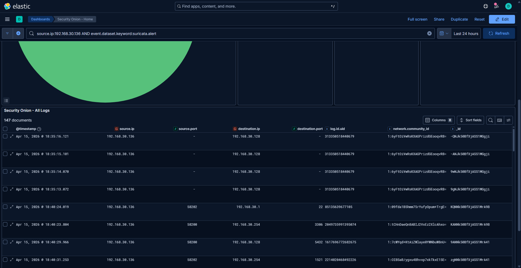Open search in table icon

pyautogui.click(x=491, y=120)
